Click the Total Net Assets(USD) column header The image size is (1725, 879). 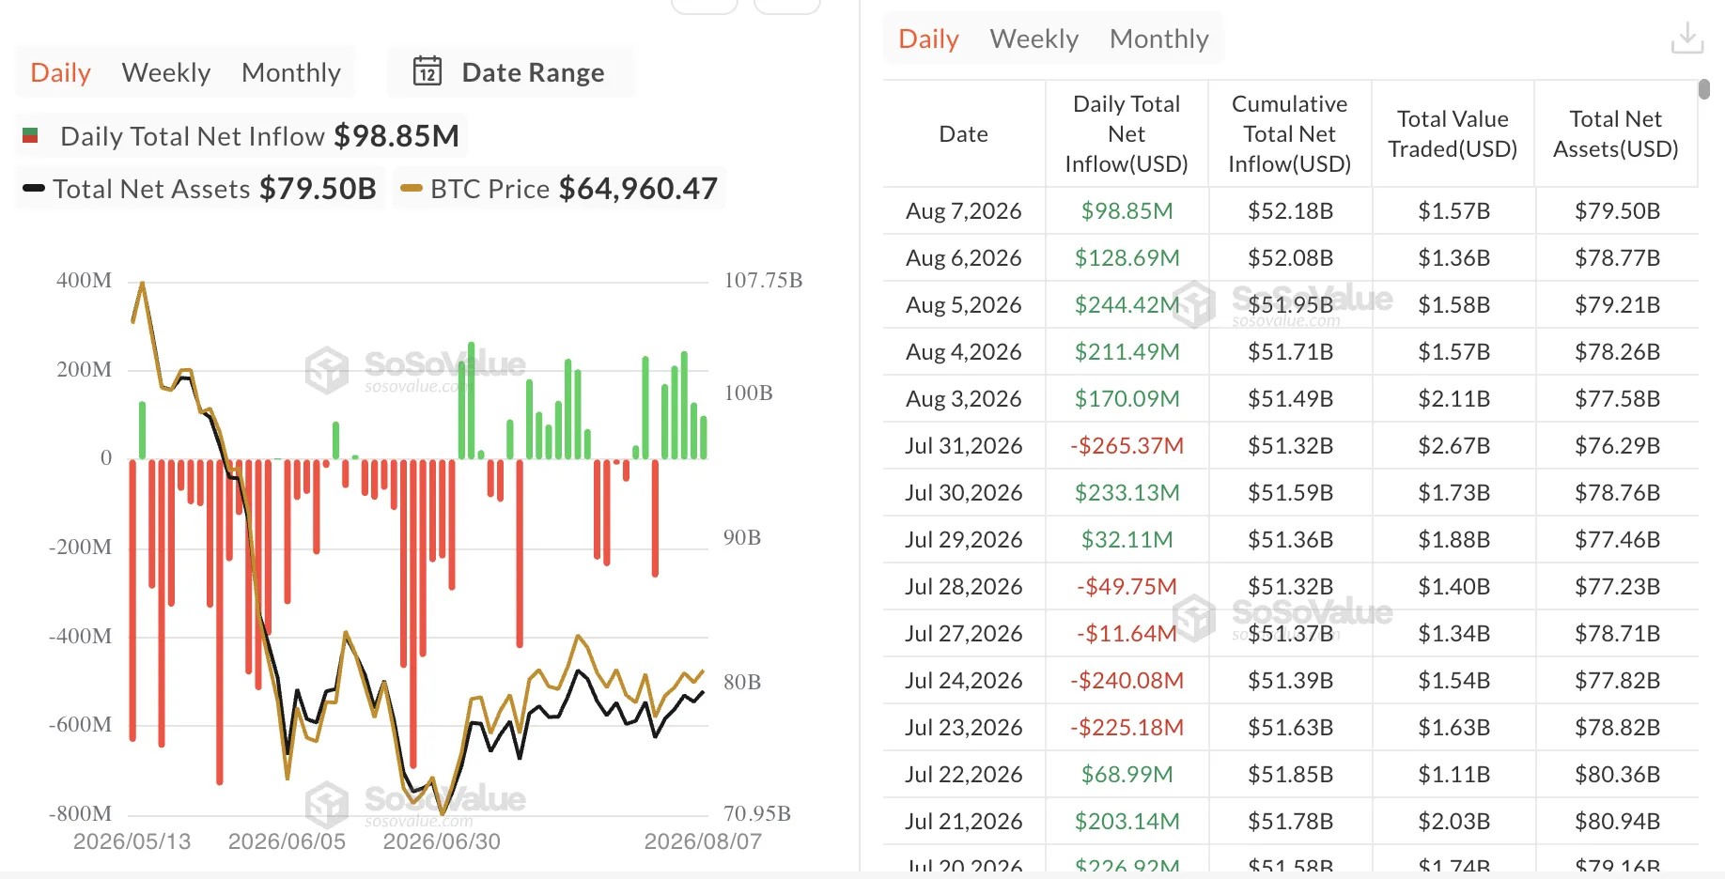coord(1616,134)
